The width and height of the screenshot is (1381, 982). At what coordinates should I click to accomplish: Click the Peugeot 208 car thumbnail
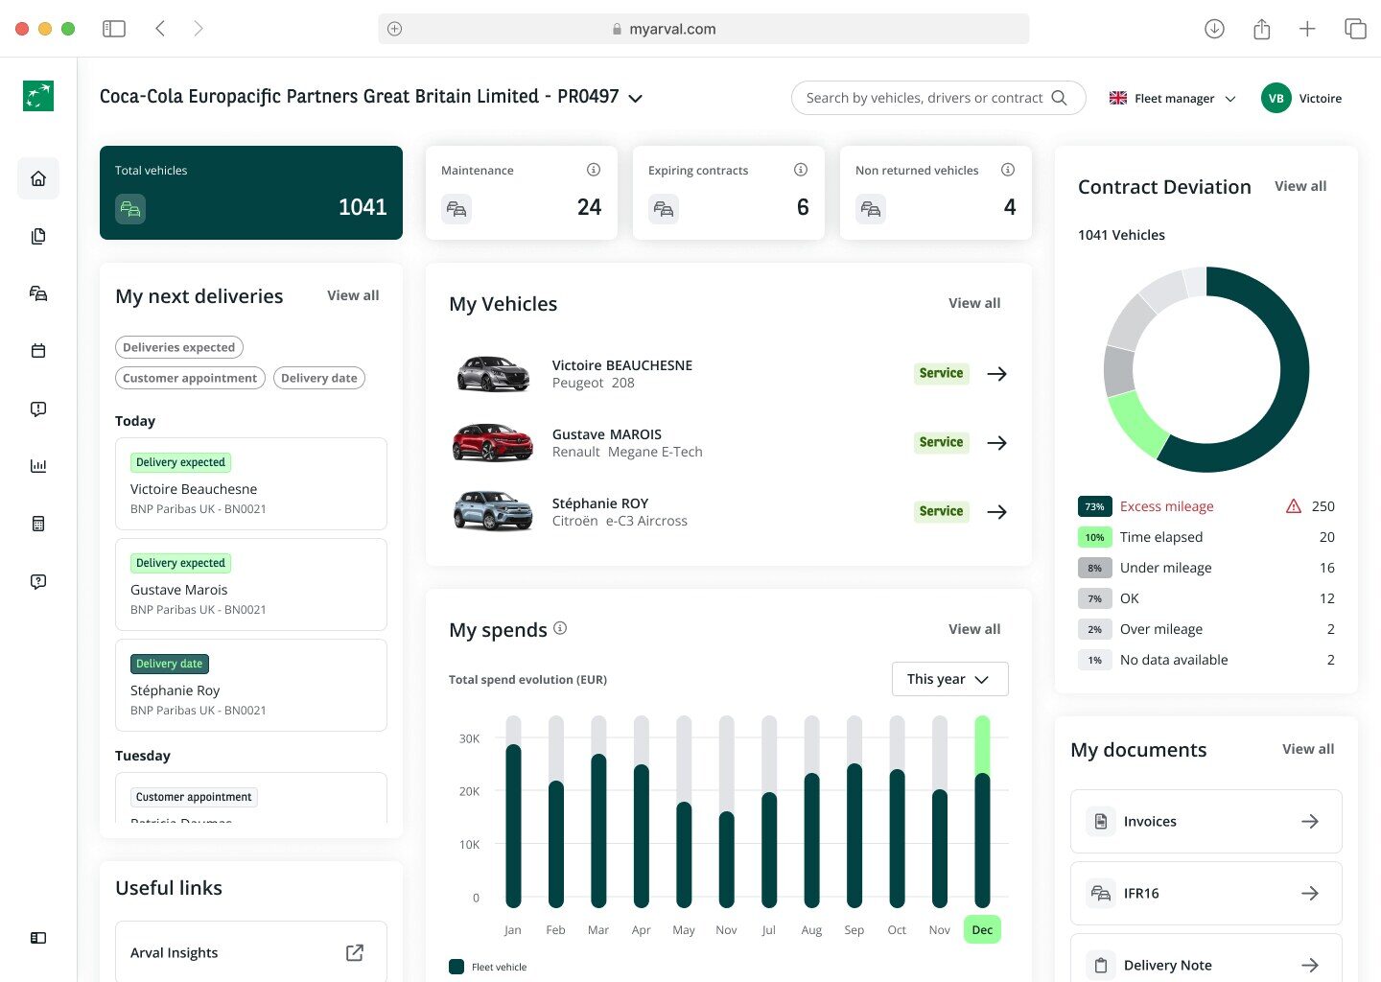tap(493, 374)
